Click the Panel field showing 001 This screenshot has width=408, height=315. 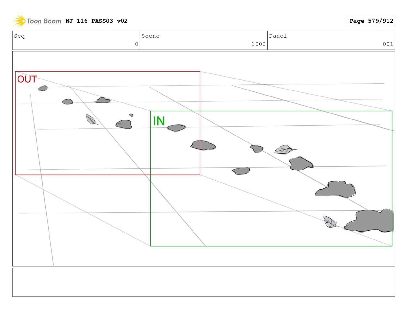click(x=331, y=40)
